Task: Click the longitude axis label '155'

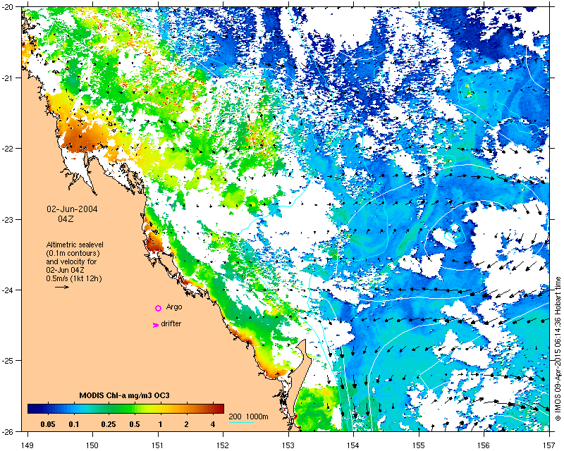Action: pos(419,445)
